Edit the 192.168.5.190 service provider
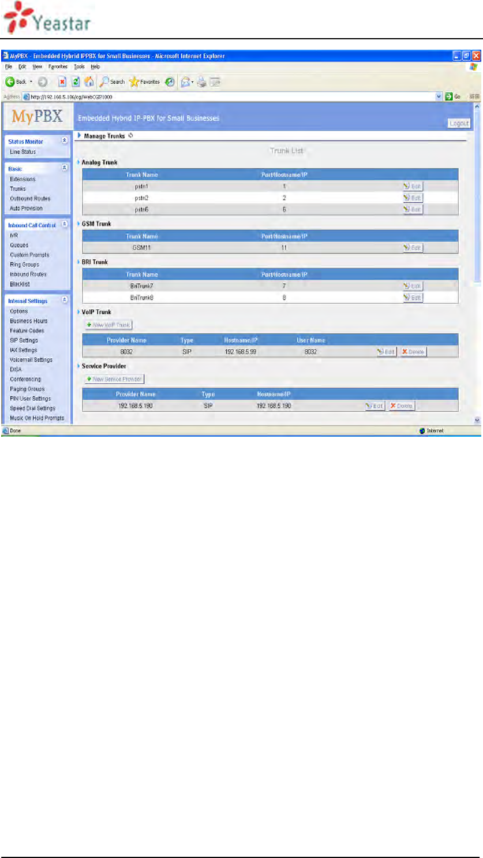The width and height of the screenshot is (483, 858). [375, 406]
